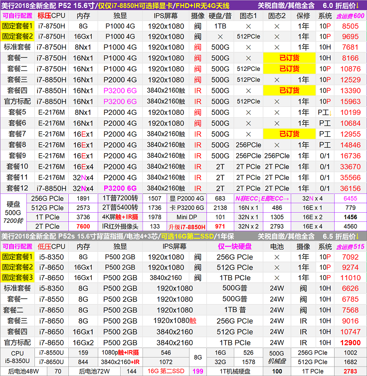Select the 固定套餐3 yellow label cell
This screenshot has height=376, width=367.
click(x=17, y=278)
